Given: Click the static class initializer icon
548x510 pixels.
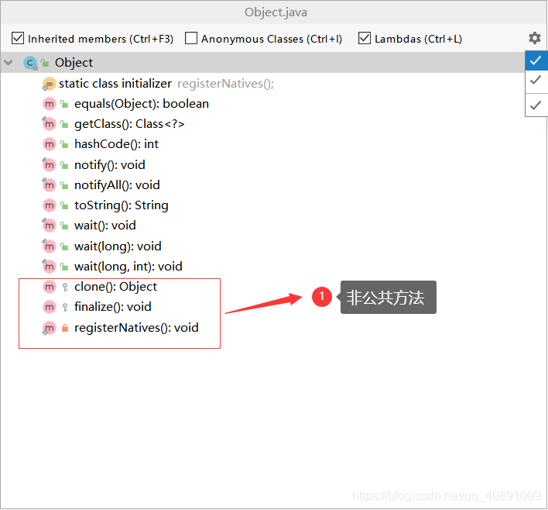Looking at the screenshot, I should [49, 84].
